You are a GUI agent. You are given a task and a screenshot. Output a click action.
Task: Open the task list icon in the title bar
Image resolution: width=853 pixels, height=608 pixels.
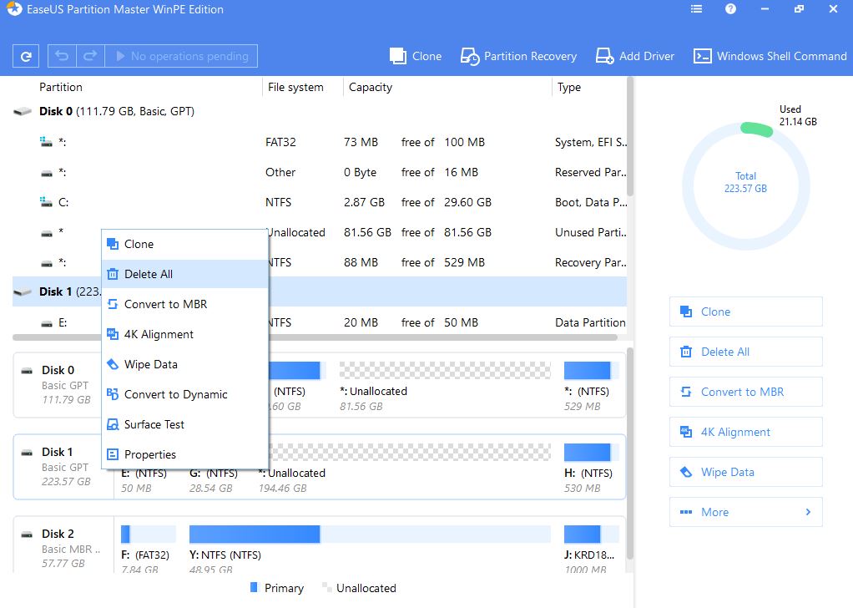click(x=697, y=9)
